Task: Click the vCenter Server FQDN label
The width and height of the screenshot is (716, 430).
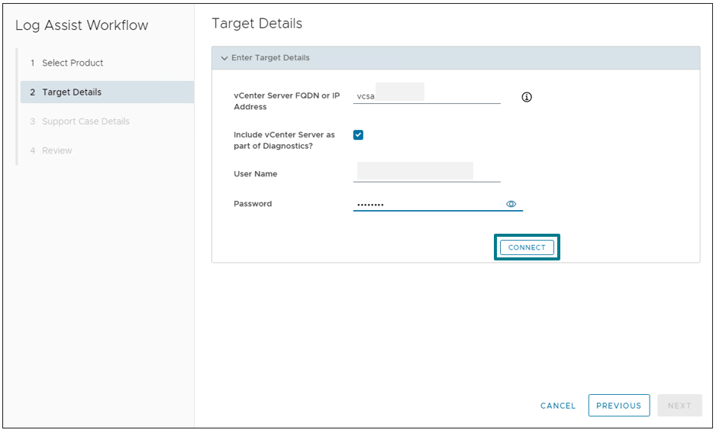Action: [286, 101]
